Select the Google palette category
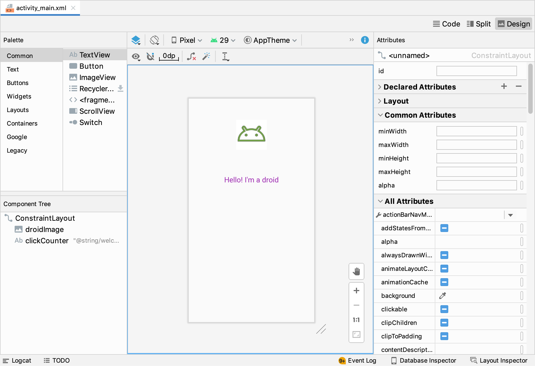Image resolution: width=535 pixels, height=366 pixels. click(32, 137)
